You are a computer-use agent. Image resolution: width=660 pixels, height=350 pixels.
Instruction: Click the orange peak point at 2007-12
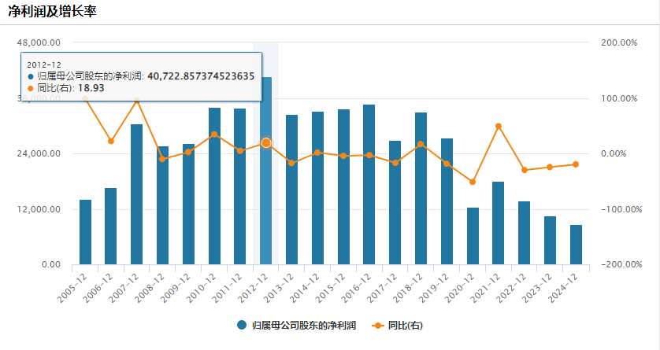click(137, 101)
